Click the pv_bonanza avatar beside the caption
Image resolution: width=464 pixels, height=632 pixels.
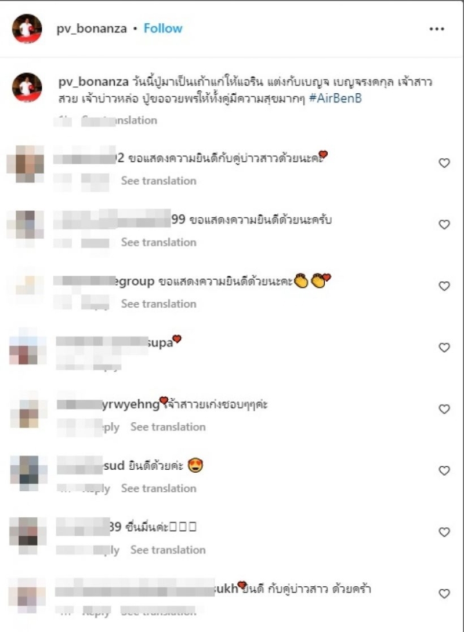pos(27,87)
